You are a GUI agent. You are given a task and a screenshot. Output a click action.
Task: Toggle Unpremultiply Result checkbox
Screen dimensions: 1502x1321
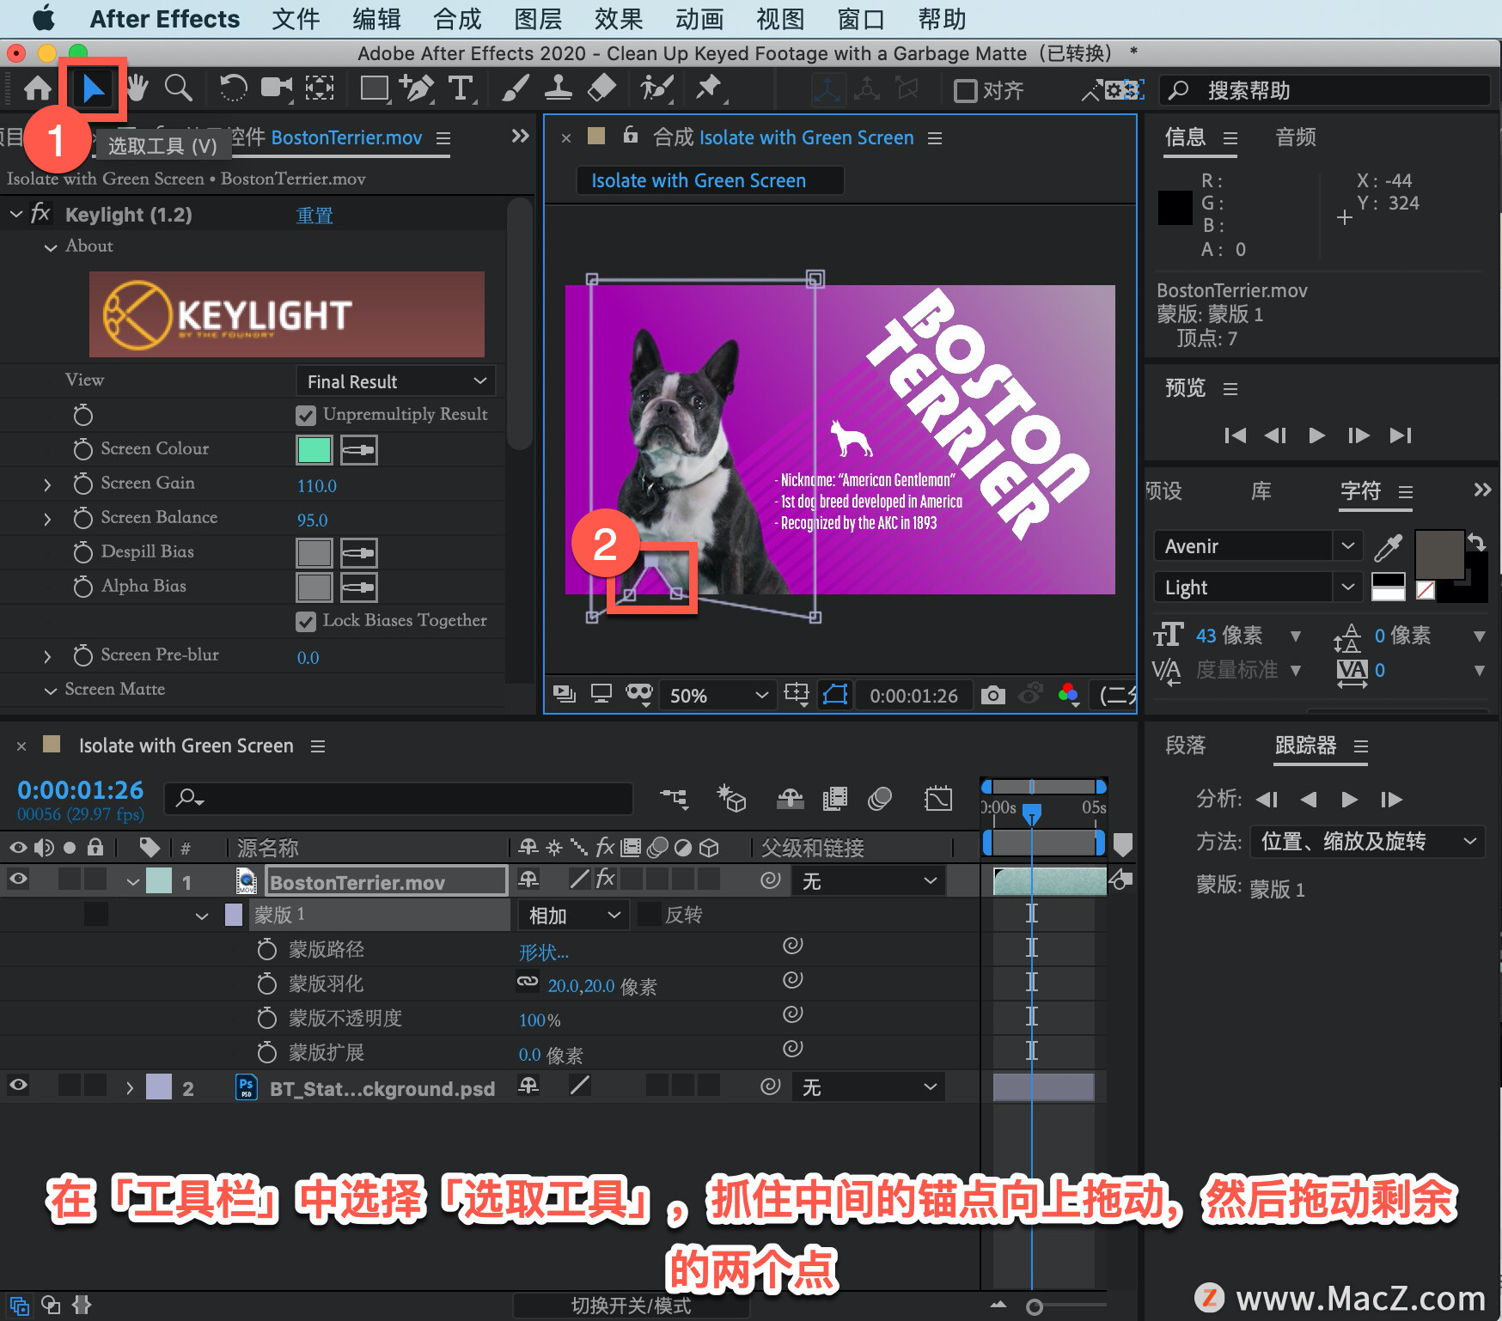[306, 416]
